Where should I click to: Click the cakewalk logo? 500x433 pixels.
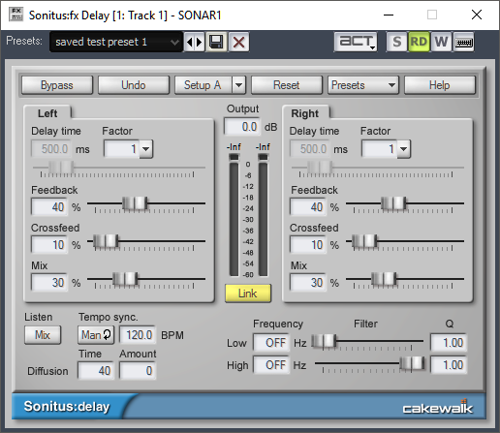tap(437, 407)
